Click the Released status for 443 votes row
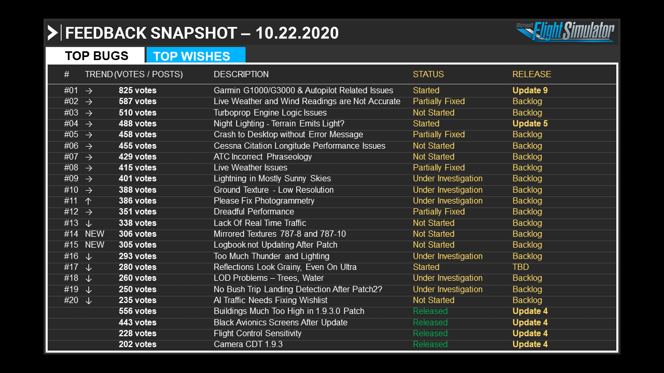Screen dimensions: 664x373 click(430, 322)
